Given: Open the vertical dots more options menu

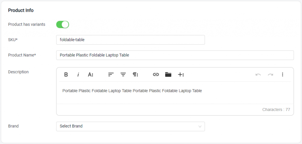Looking at the screenshot, I should pos(282,75).
